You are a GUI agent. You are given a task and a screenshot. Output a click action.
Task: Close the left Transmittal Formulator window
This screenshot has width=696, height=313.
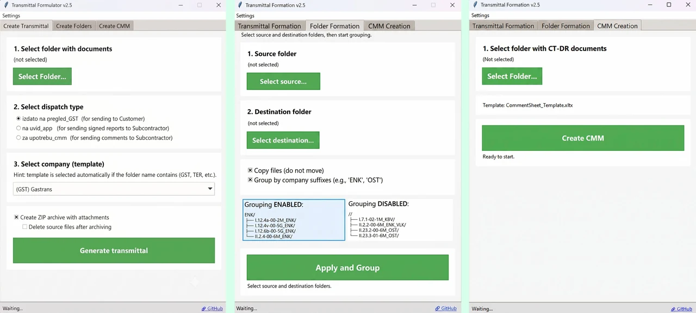click(x=219, y=5)
